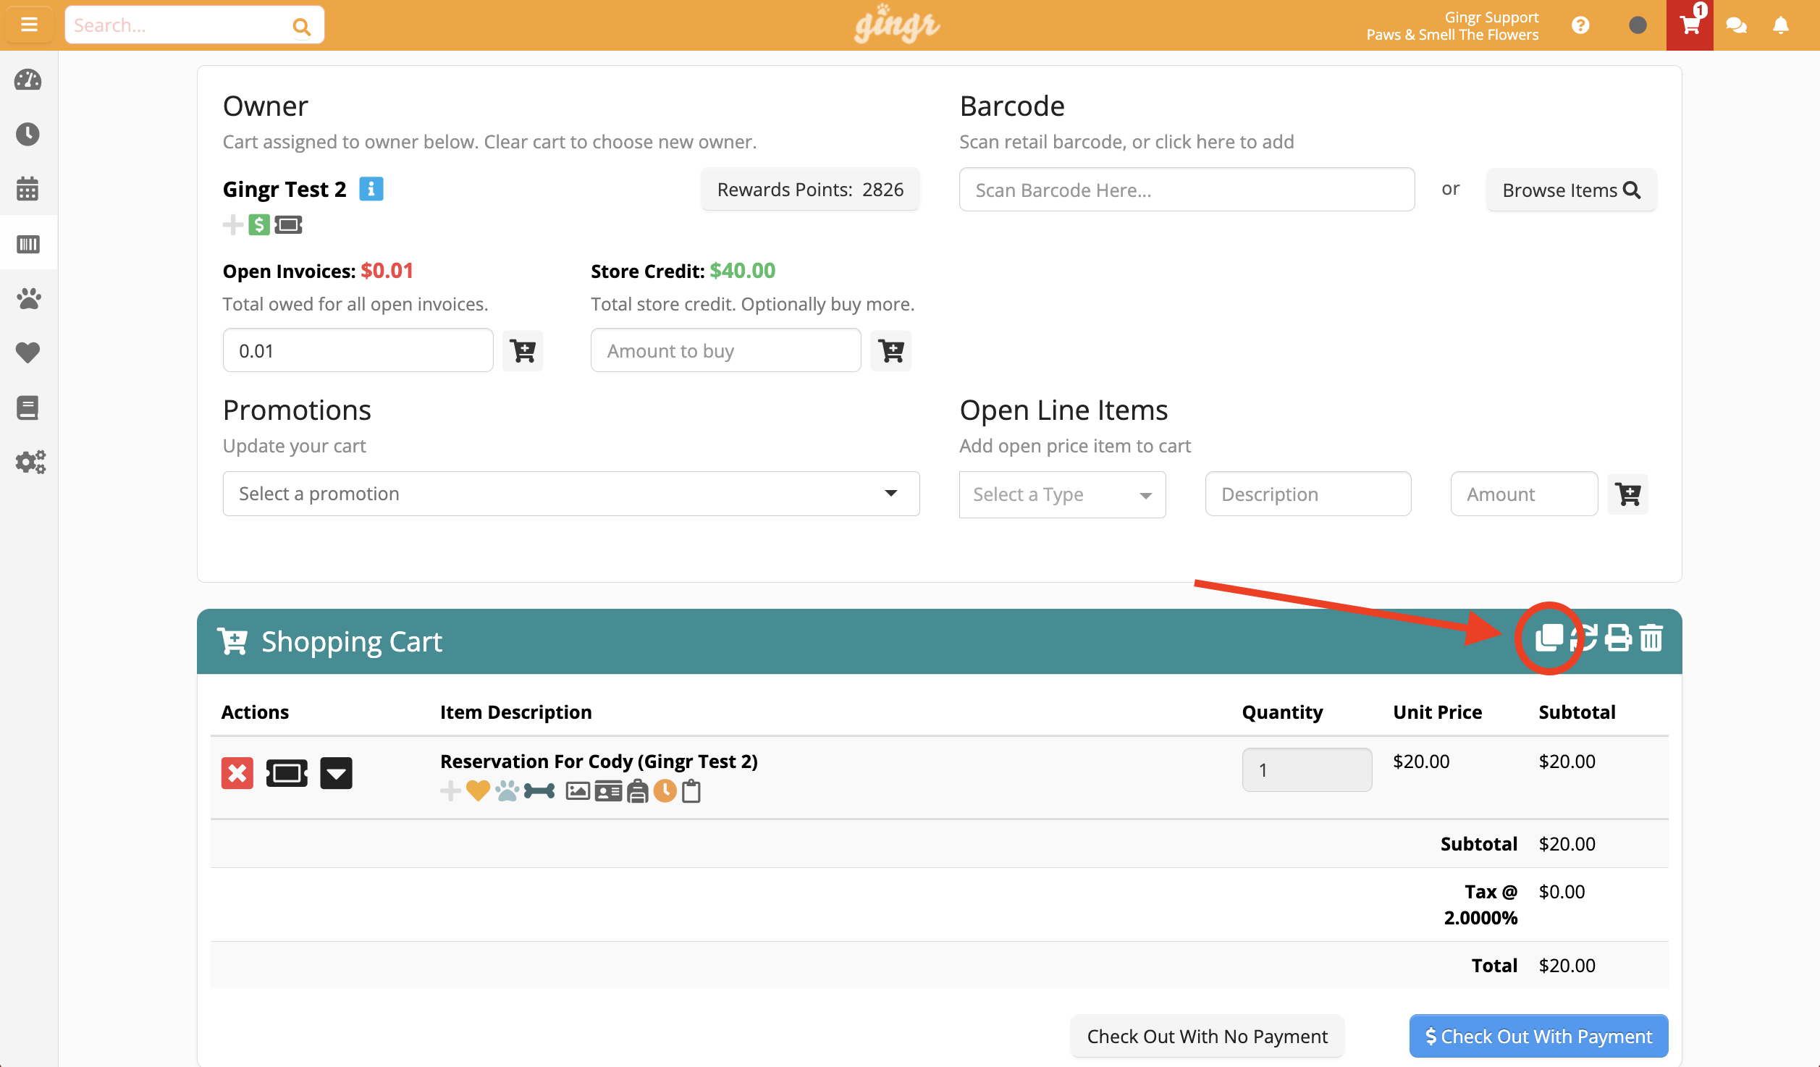Click the ticket icon under the owner name
The width and height of the screenshot is (1820, 1067).
point(288,224)
